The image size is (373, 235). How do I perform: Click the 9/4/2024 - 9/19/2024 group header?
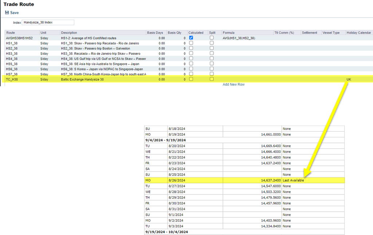click(166, 140)
